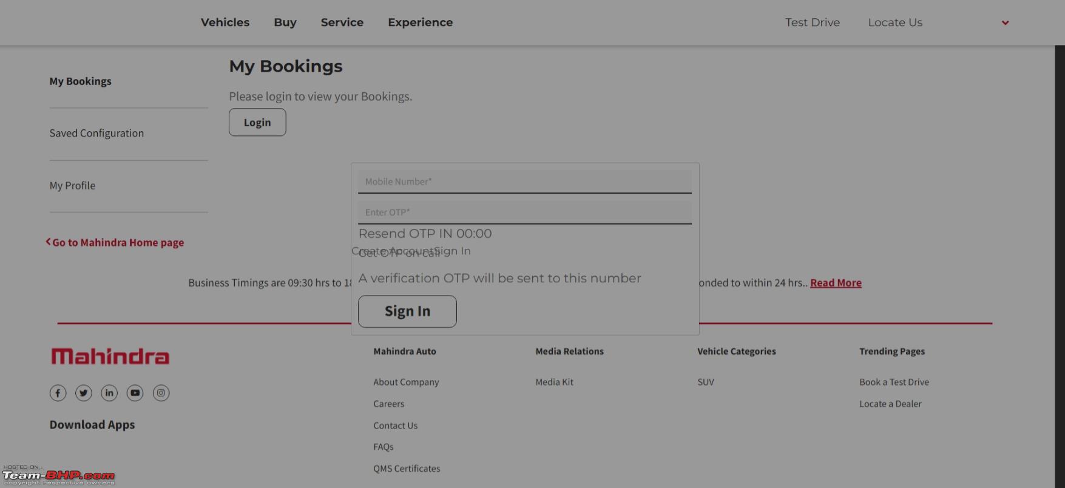Click the Trending Pages footer heading
The height and width of the screenshot is (488, 1065).
892,351
